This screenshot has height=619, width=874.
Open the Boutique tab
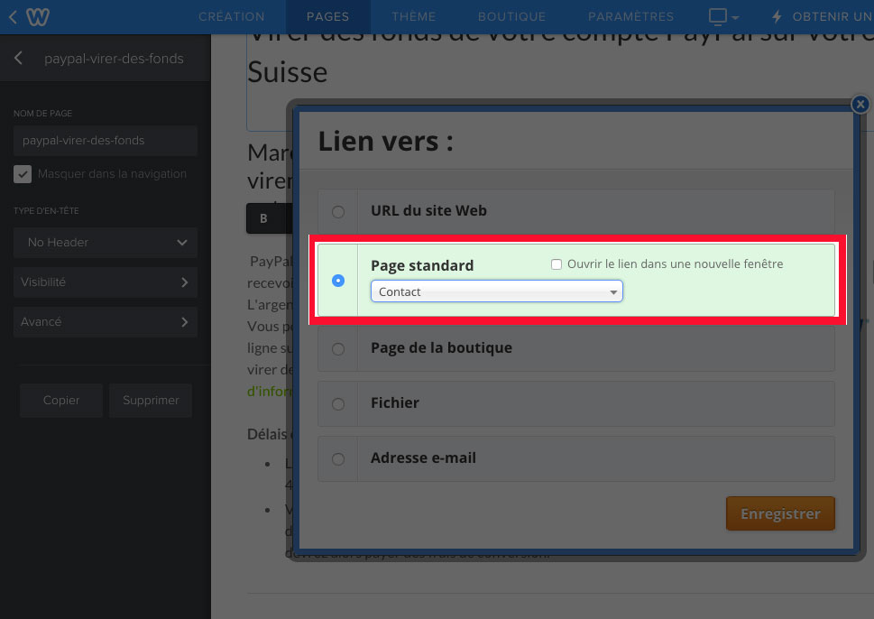(511, 17)
